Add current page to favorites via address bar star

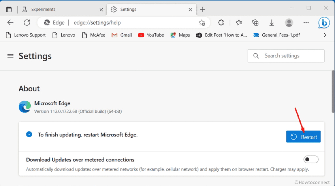(x=202, y=22)
